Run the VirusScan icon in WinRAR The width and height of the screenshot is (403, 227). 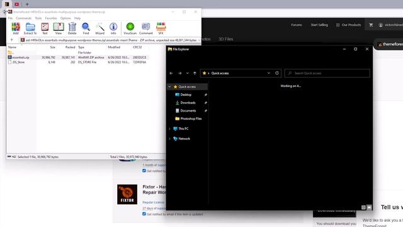point(130,28)
